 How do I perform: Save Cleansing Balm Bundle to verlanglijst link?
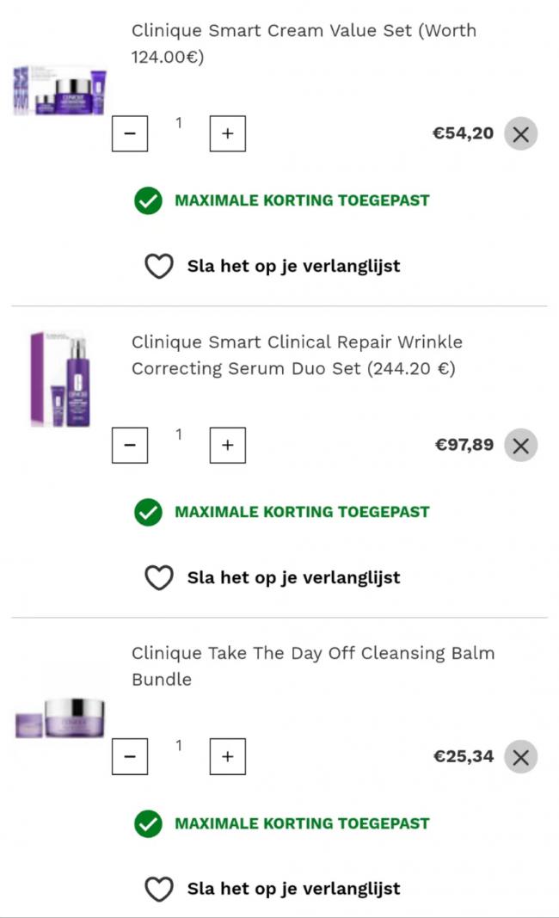293,889
